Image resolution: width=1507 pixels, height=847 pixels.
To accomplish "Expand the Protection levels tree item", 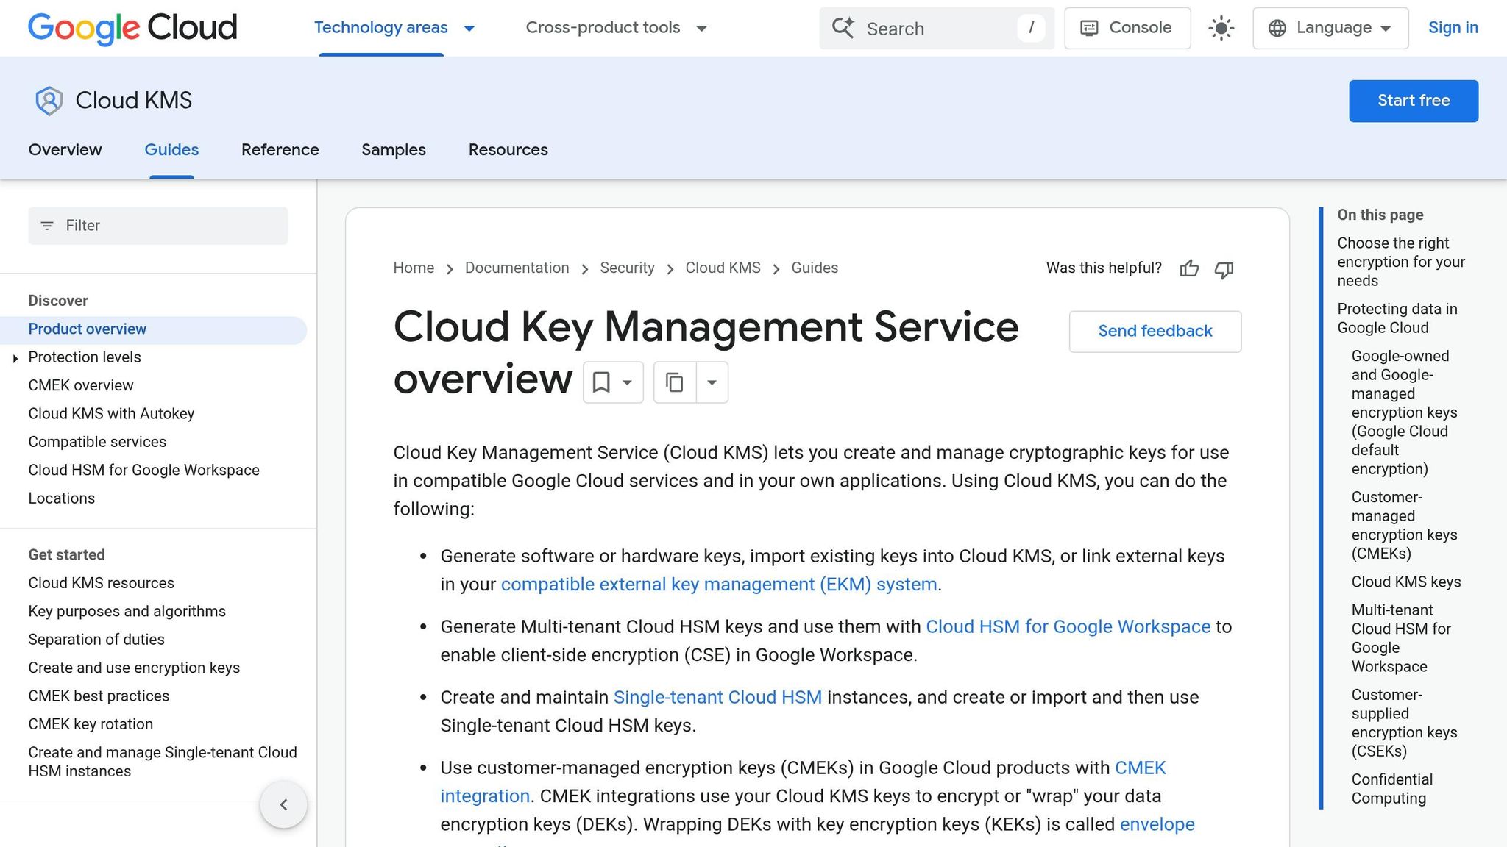I will click(x=15, y=358).
